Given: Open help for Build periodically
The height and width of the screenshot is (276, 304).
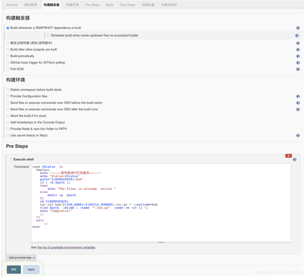Looking at the screenshot, I should 298,56.
